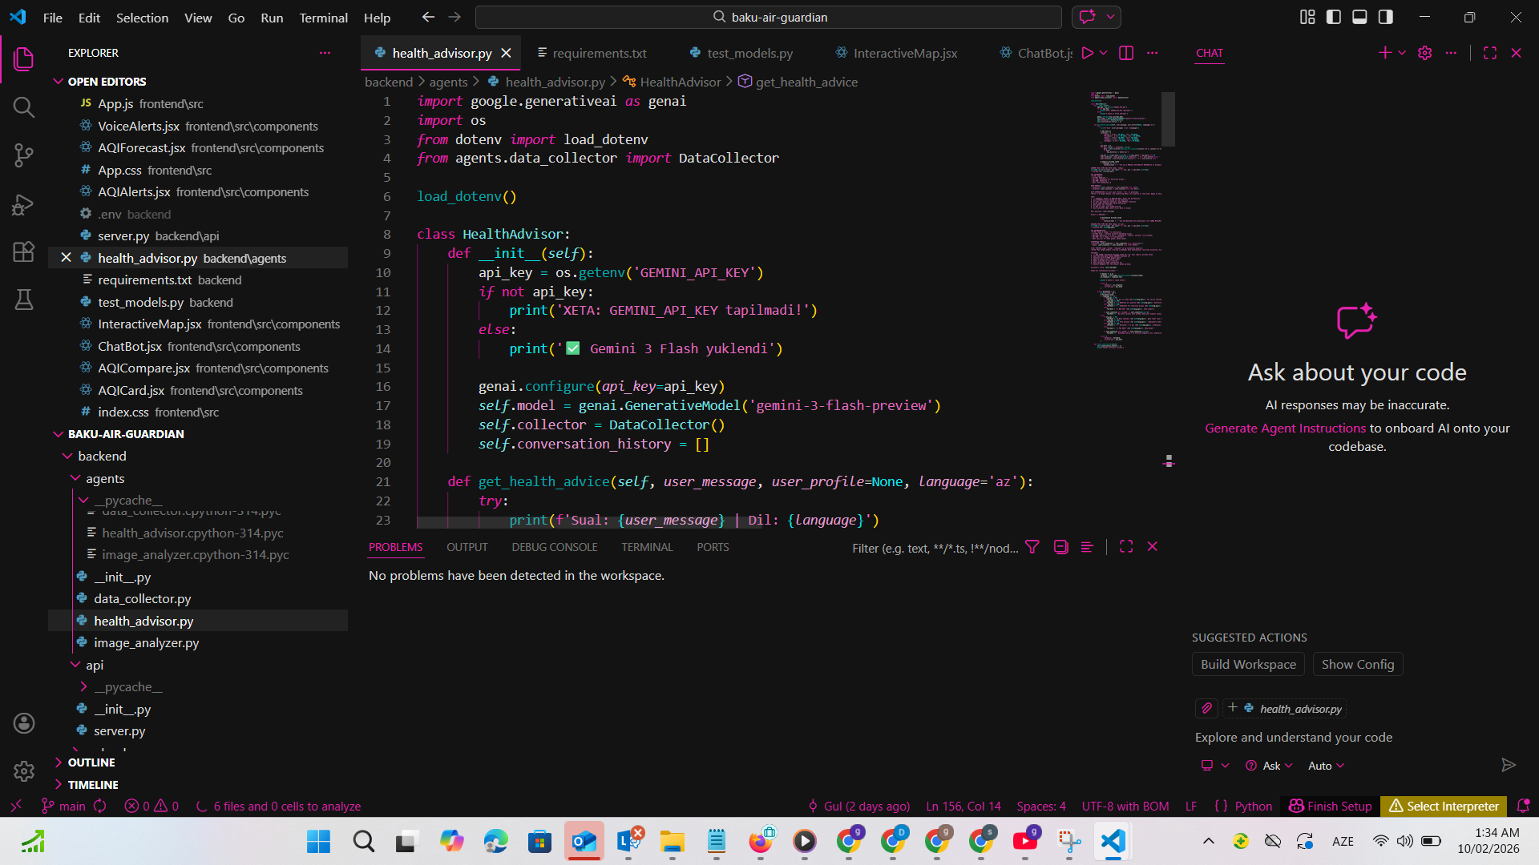
Task: Open the Ask chat mode dropdown
Action: [x=1270, y=766]
